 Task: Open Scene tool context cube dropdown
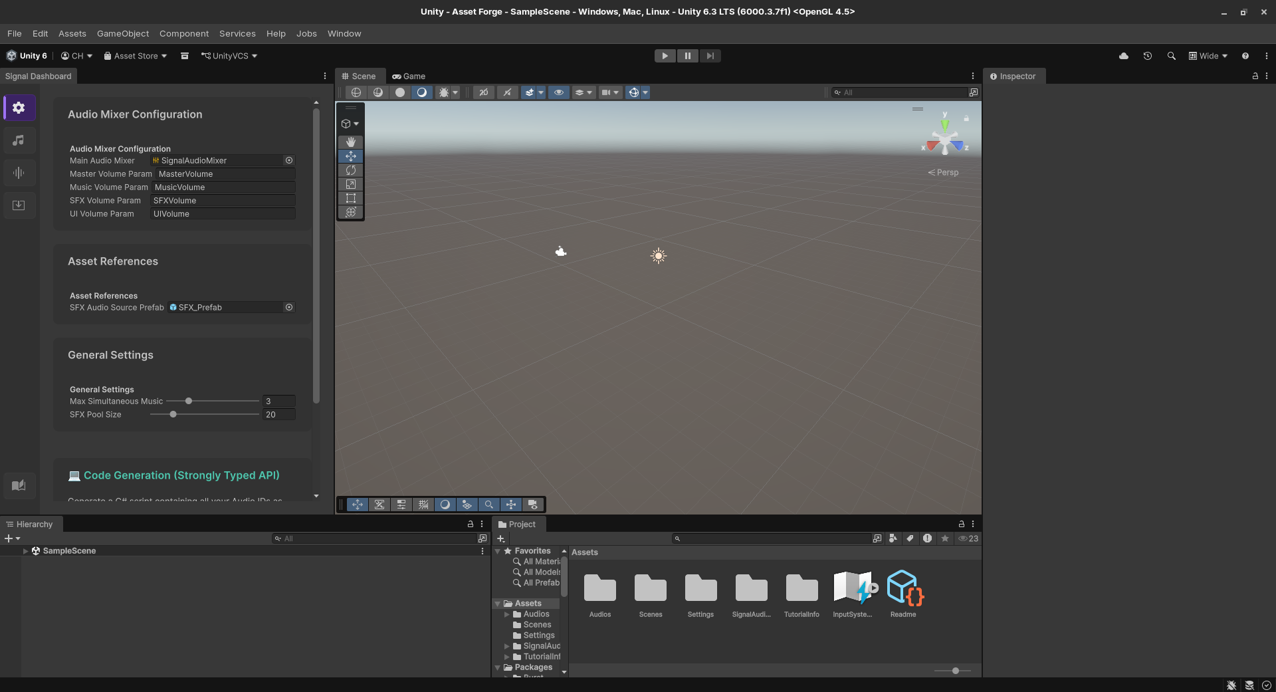350,124
